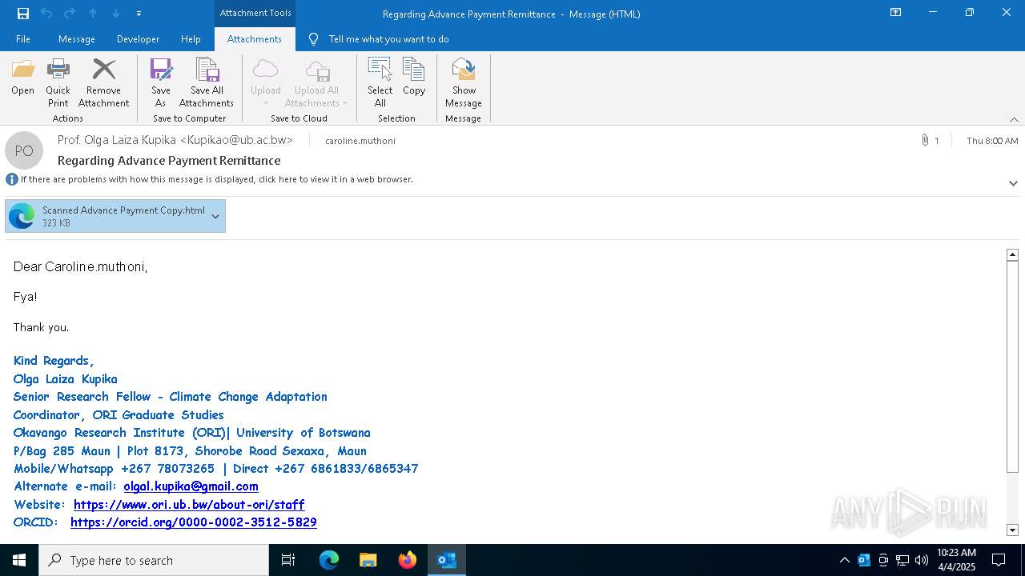
Task: Click Show Message to return to the body
Action: pyautogui.click(x=464, y=82)
